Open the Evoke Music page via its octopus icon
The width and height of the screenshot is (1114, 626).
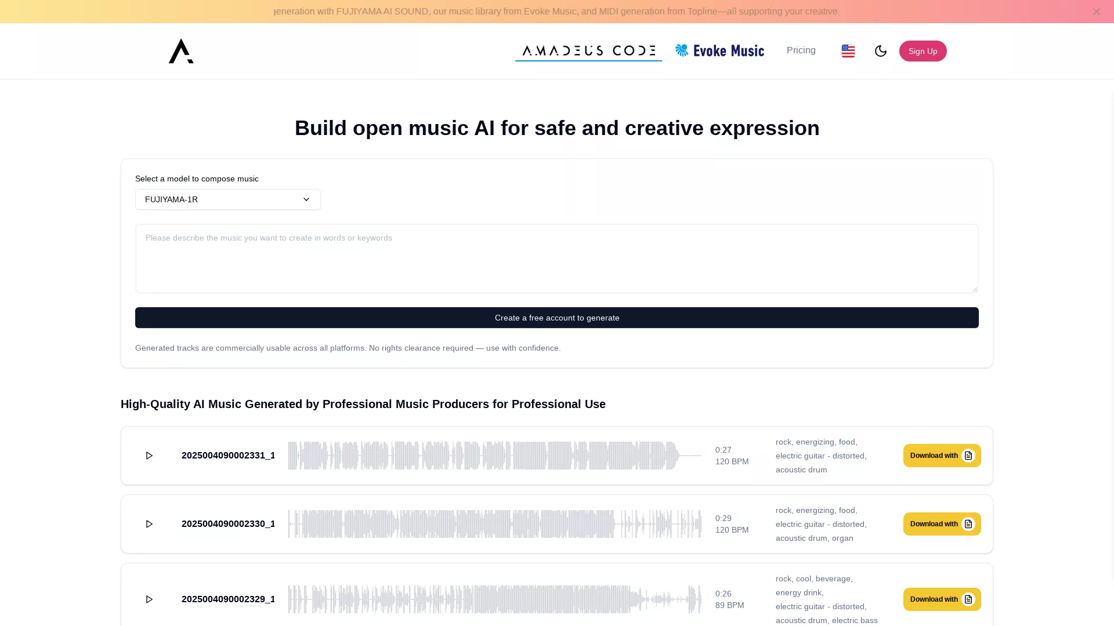pyautogui.click(x=682, y=50)
